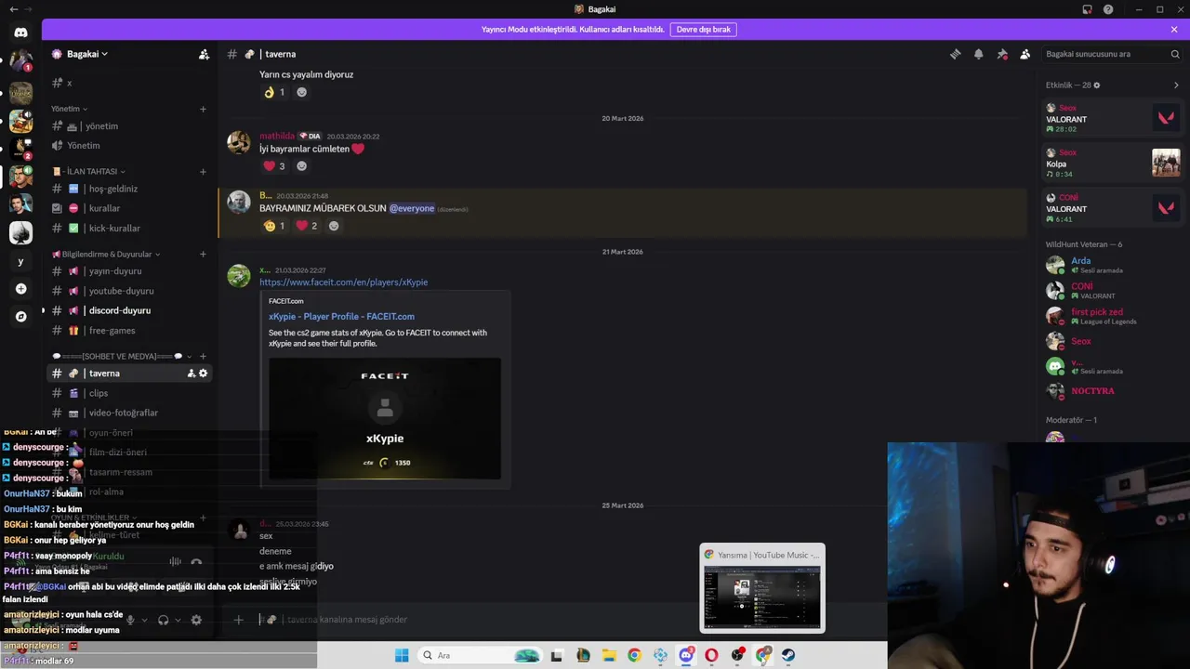Toggle the smiley reaction with count 1
The image size is (1190, 669).
(x=274, y=226)
